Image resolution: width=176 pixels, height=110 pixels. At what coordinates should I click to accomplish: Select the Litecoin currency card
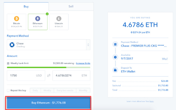[x=59, y=22]
